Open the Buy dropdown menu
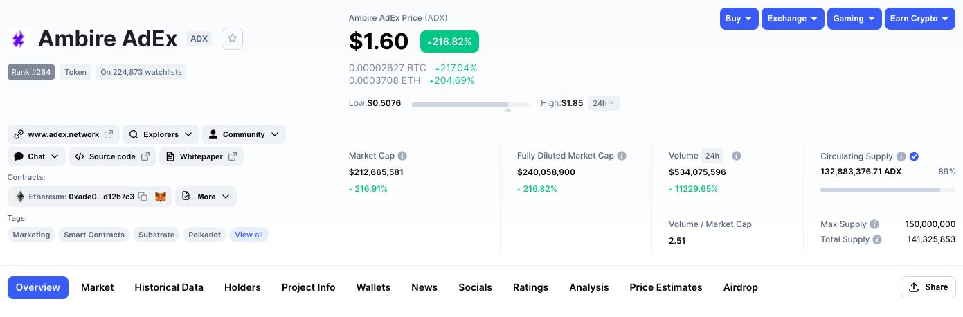This screenshot has width=963, height=317. coord(739,19)
